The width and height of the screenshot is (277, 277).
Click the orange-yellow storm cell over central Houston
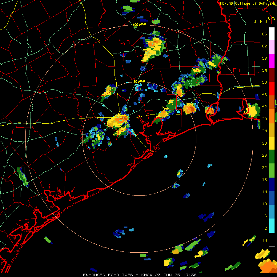point(118,121)
